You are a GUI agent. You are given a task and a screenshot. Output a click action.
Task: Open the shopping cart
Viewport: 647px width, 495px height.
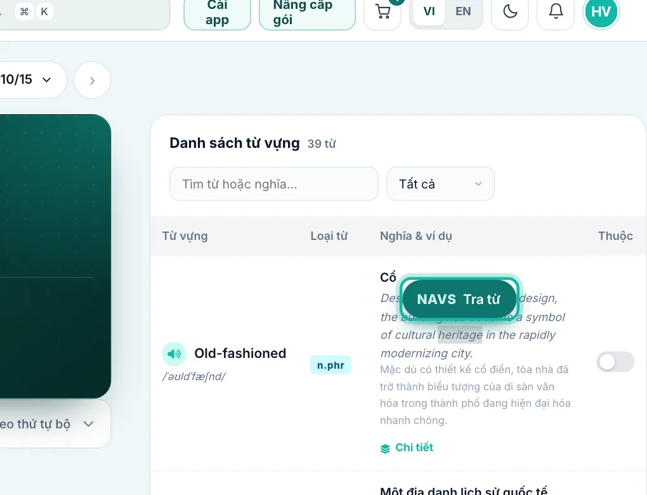[382, 13]
